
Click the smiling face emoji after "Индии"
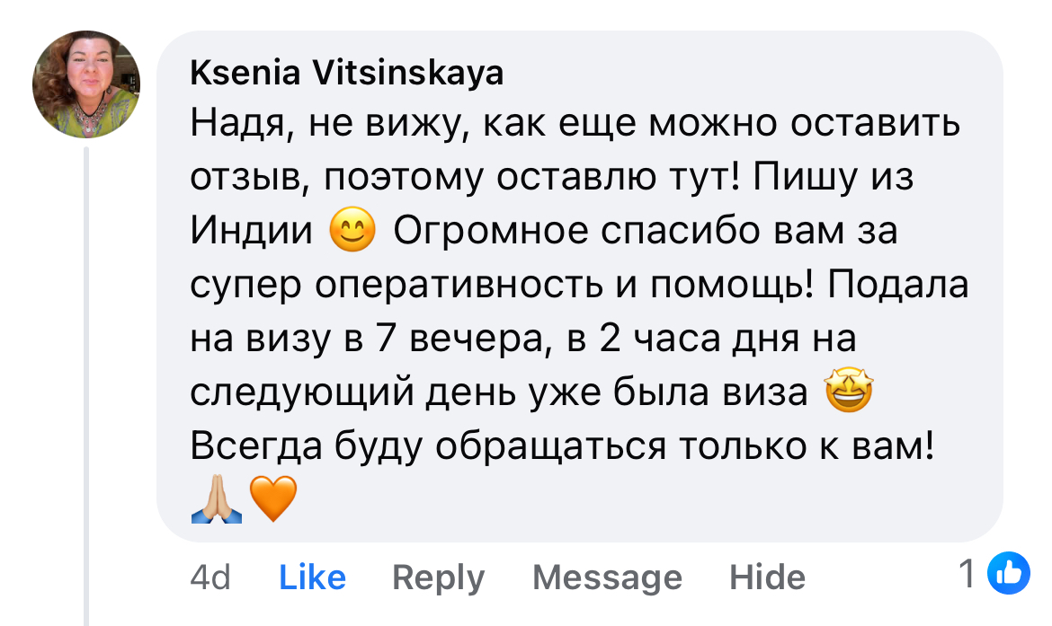click(352, 232)
